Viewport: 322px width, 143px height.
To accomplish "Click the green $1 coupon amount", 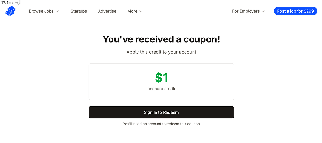I will pyautogui.click(x=162, y=78).
